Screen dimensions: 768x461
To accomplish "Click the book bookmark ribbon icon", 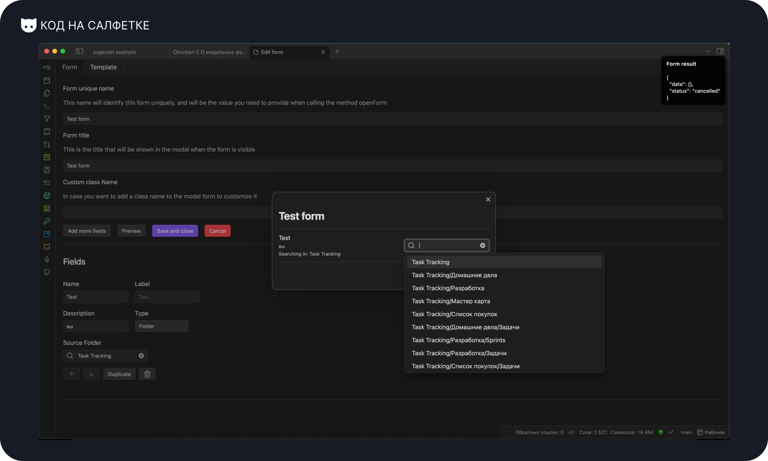I will tap(47, 170).
